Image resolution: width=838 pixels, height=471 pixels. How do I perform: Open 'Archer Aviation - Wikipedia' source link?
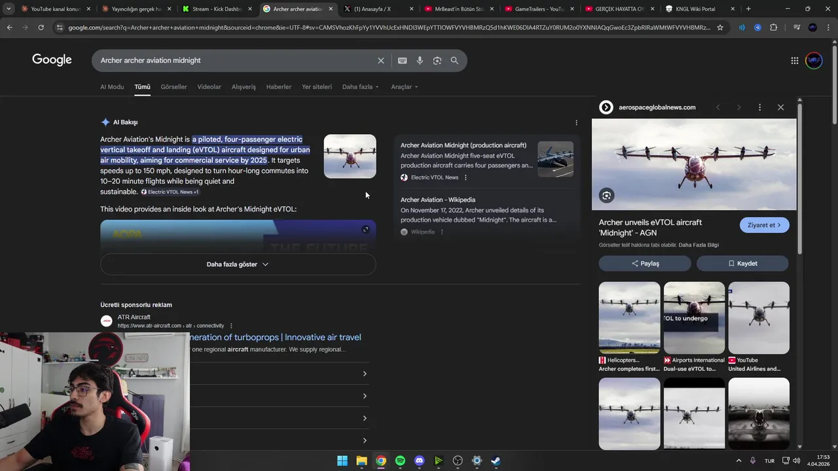pos(438,200)
